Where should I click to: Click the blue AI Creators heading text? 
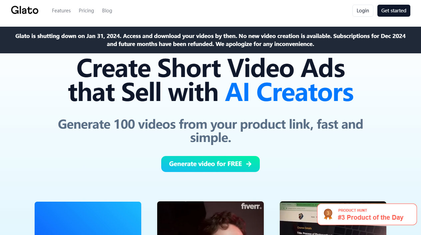coord(289,92)
